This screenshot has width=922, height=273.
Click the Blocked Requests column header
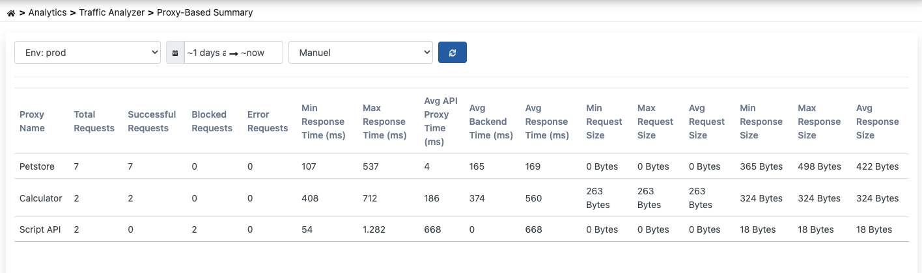(212, 122)
